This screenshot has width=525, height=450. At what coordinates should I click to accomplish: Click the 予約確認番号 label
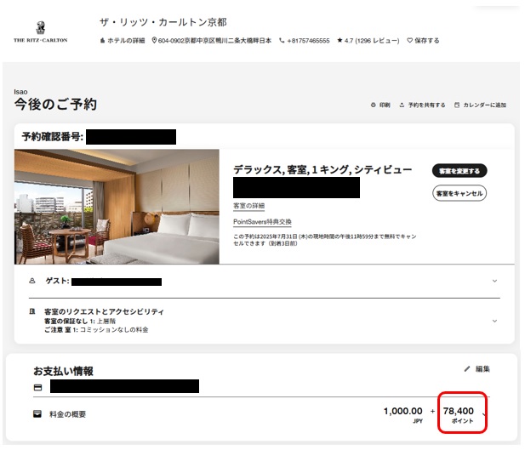pyautogui.click(x=52, y=137)
